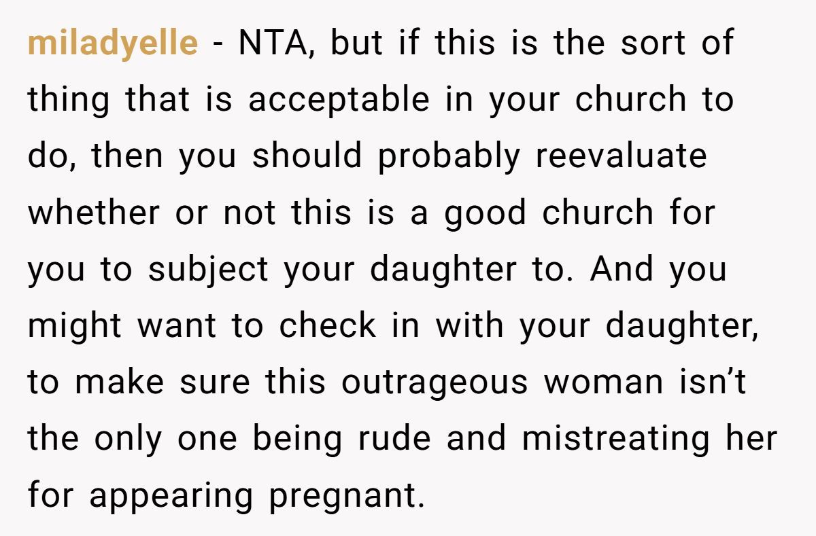Select the word "acceptable" in the comment
816x536 pixels.
pos(339,101)
